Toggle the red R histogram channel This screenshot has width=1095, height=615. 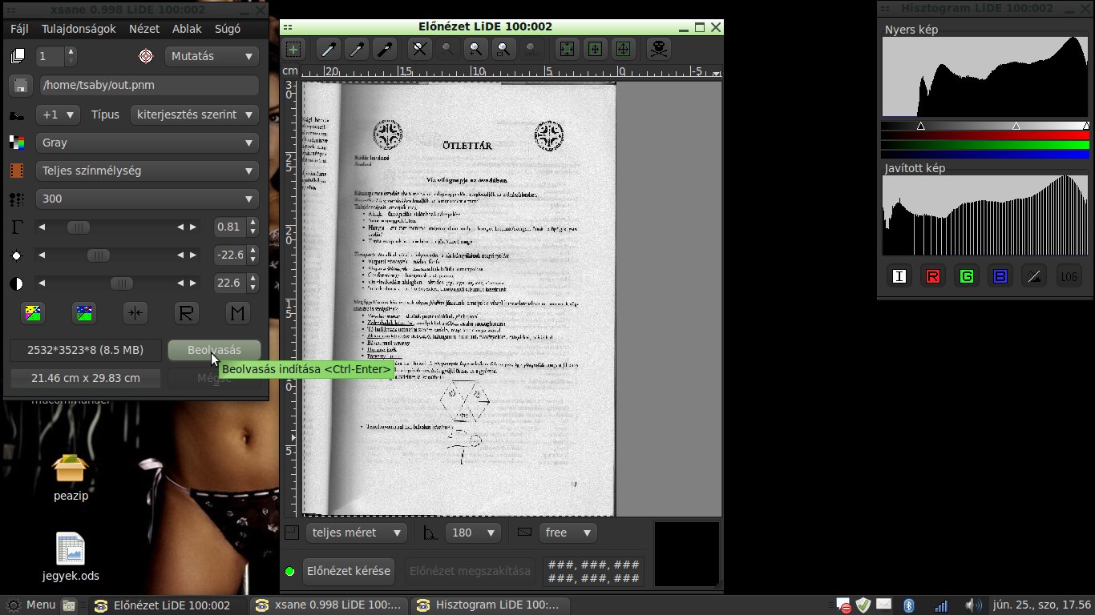coord(933,276)
